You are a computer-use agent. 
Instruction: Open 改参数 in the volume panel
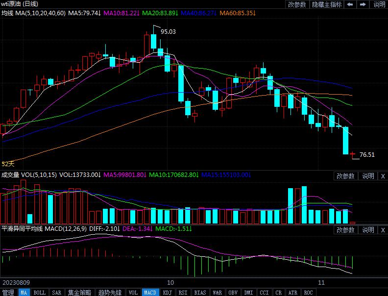(345, 176)
